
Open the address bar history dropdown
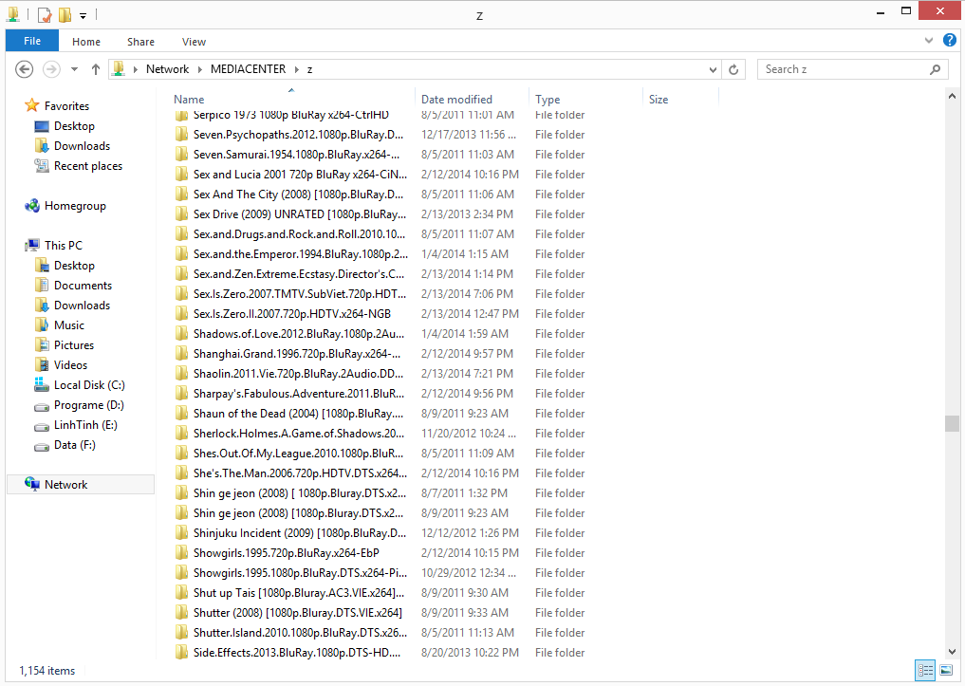point(713,69)
